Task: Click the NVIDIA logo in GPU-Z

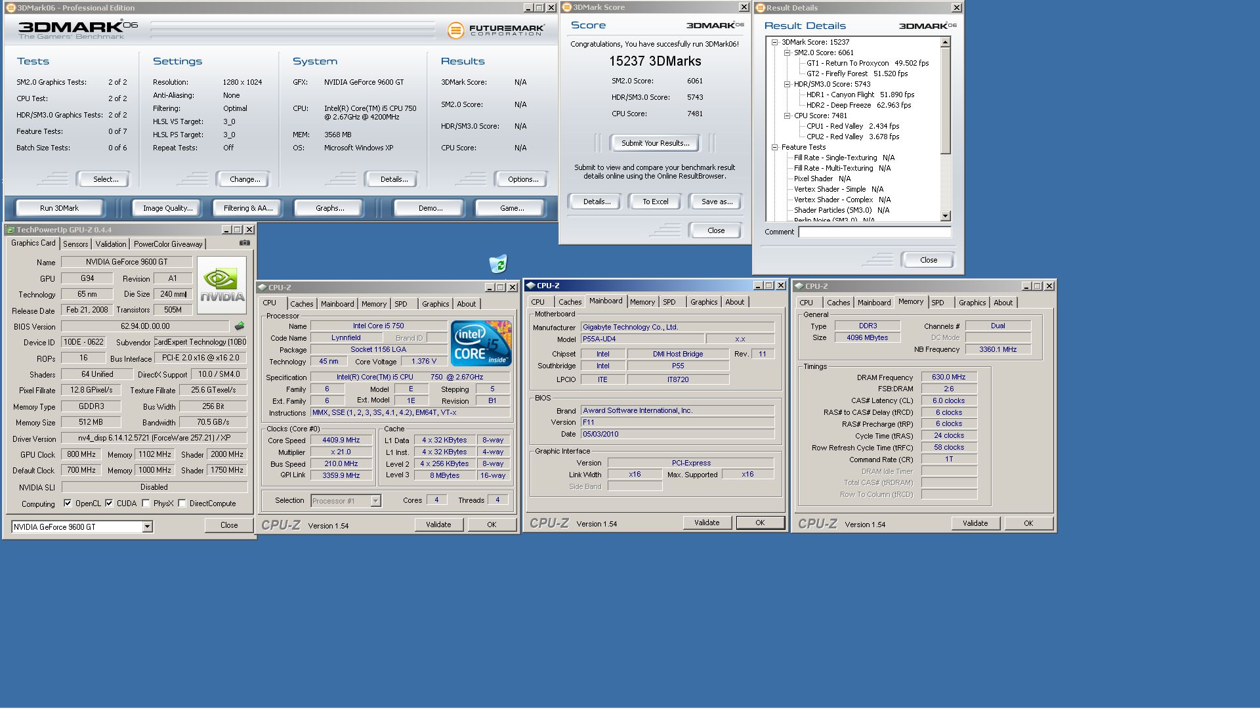Action: tap(222, 284)
